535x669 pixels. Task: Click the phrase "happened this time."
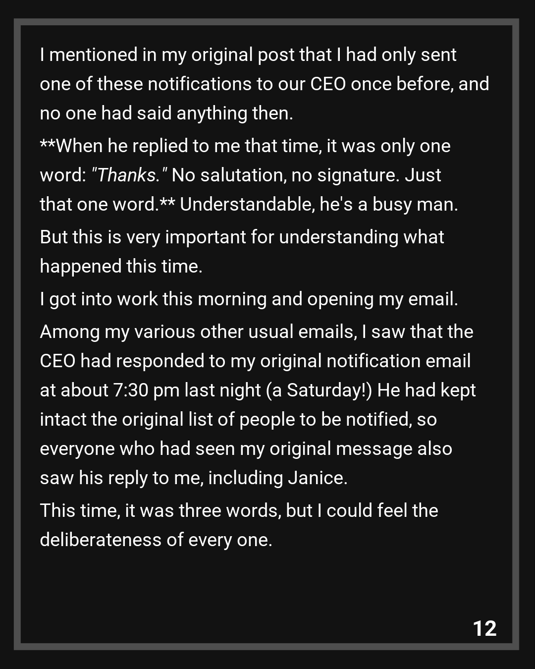coord(121,266)
